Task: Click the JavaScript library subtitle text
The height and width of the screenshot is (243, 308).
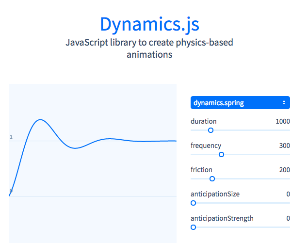Action: [149, 49]
